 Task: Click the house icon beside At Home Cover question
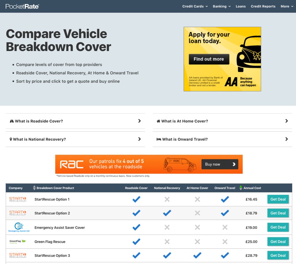click(x=158, y=121)
